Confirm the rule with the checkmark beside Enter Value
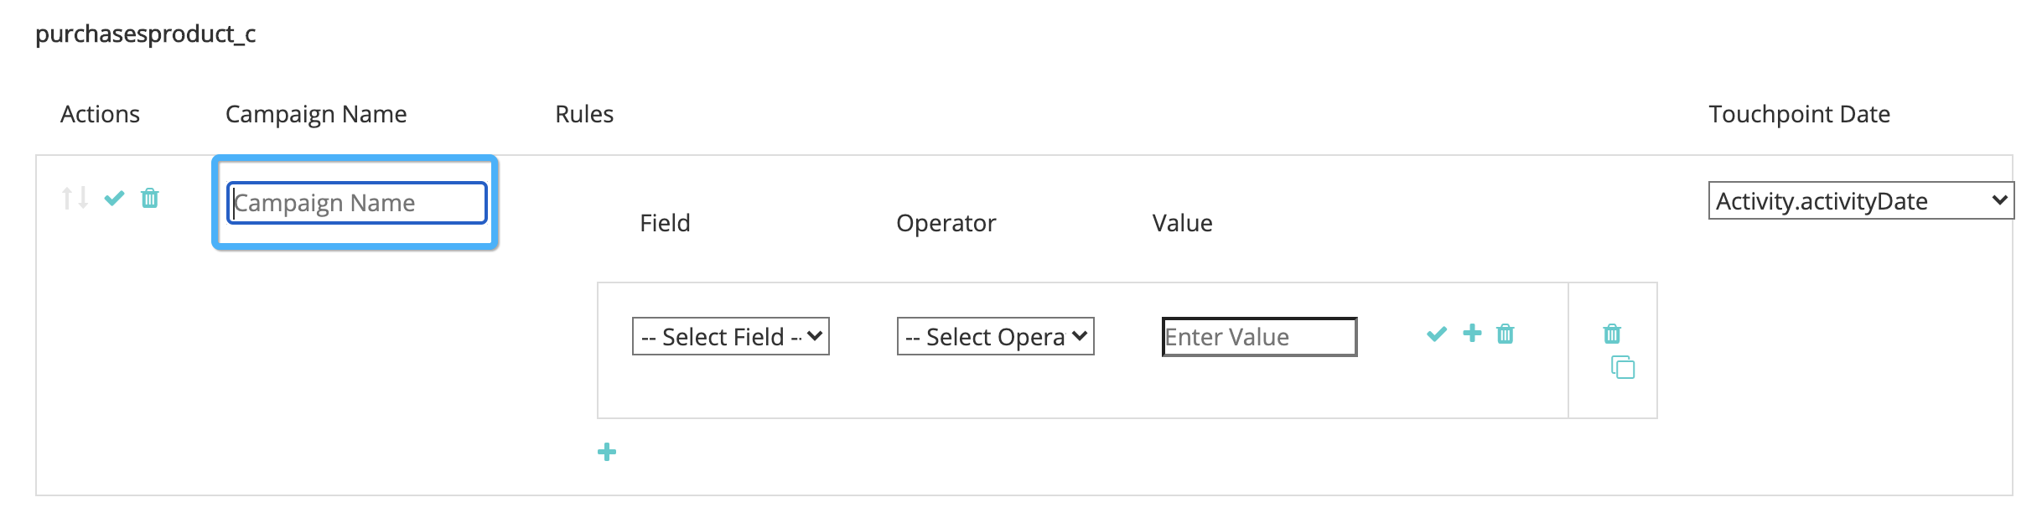This screenshot has width=2042, height=513. tap(1437, 334)
